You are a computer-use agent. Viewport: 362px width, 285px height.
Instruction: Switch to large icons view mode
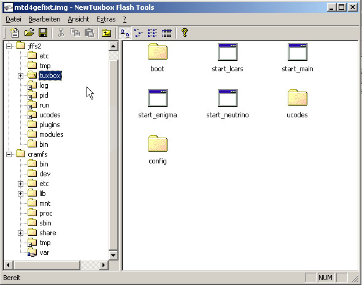click(x=125, y=33)
